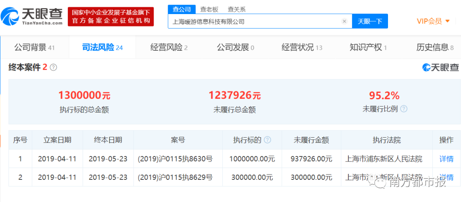Click the 终本日期 column header

(x=108, y=140)
